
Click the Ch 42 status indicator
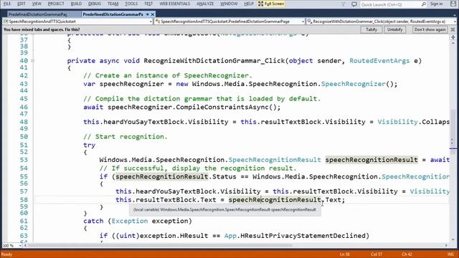point(407,254)
